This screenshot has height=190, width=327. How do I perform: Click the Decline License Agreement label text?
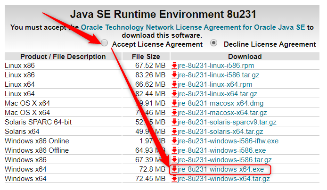270,44
